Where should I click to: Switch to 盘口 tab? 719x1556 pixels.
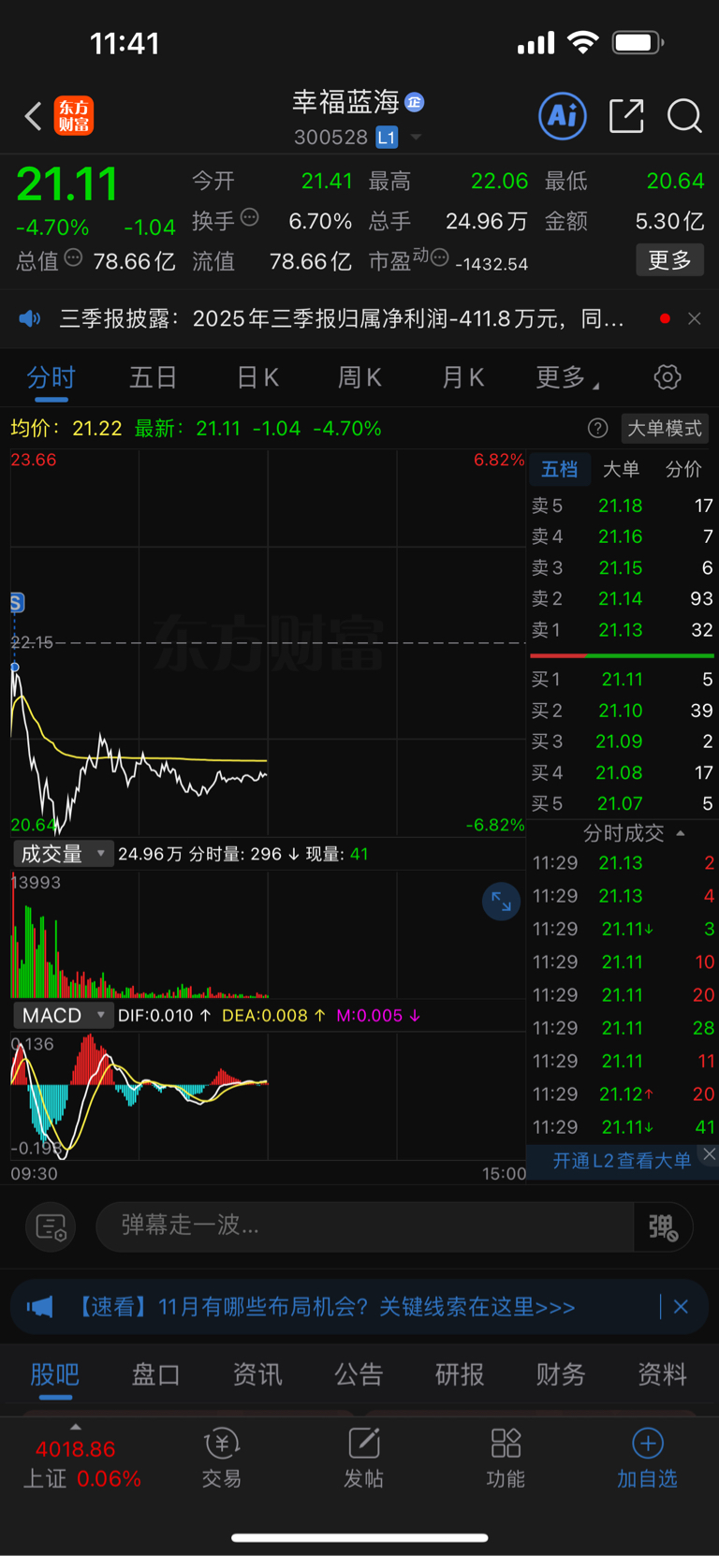tap(155, 1374)
